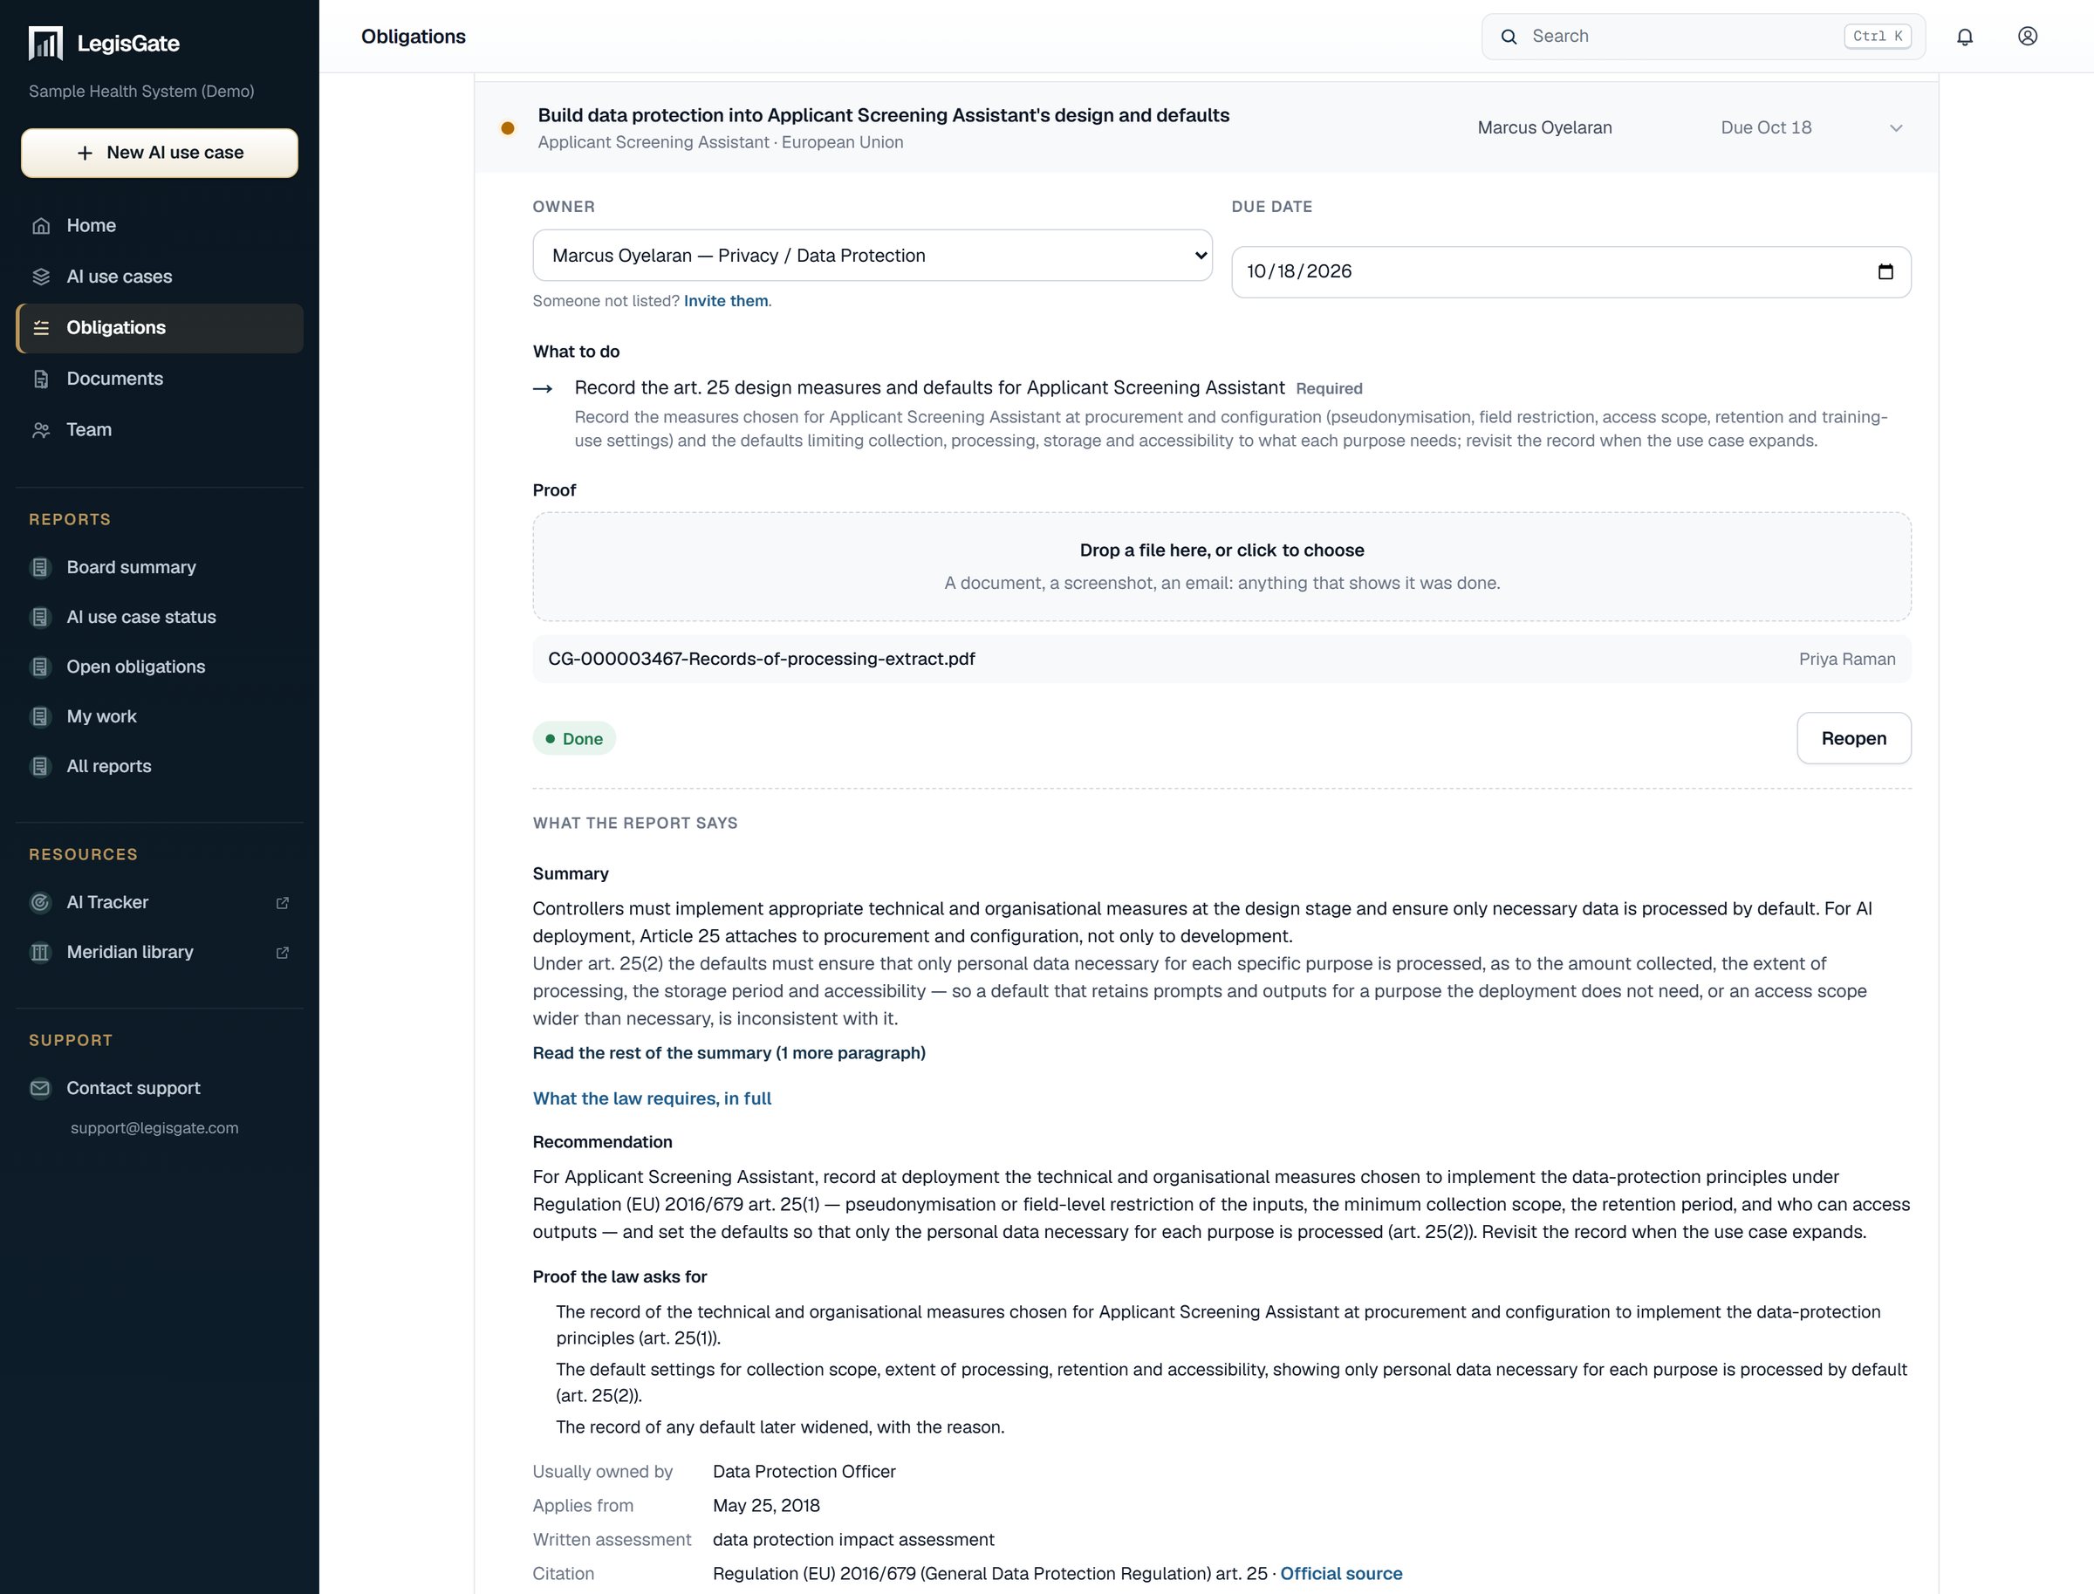The width and height of the screenshot is (2094, 1594).
Task: Click the search magnifier icon
Action: (1509, 36)
